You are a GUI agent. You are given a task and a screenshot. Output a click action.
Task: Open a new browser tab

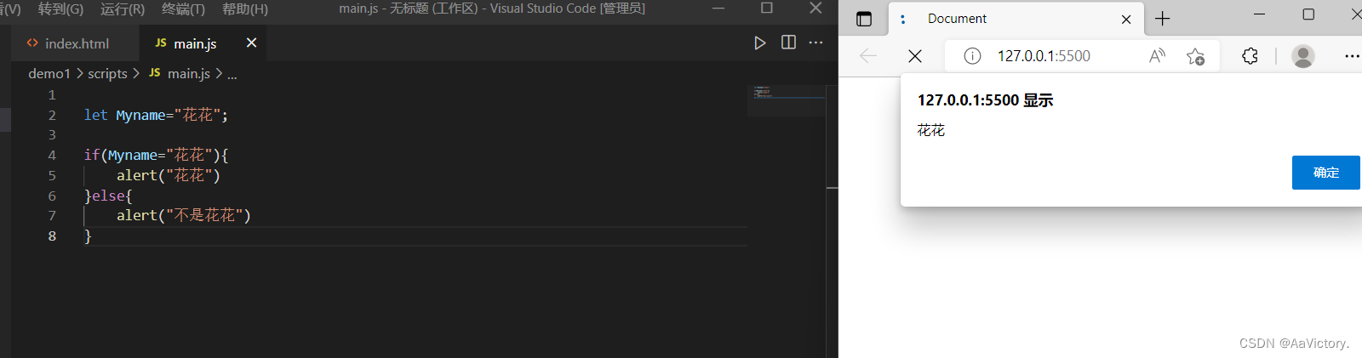tap(1163, 19)
